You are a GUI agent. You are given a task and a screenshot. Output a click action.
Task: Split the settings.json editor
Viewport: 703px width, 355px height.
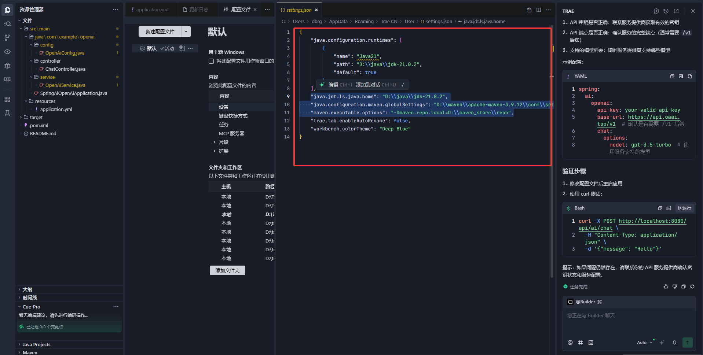(x=539, y=10)
